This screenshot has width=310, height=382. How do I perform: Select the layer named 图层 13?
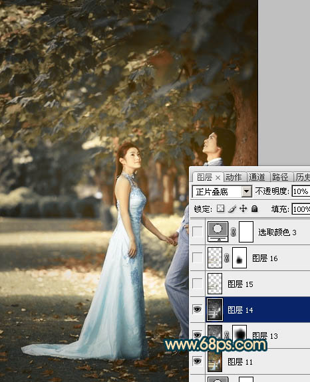(x=265, y=335)
